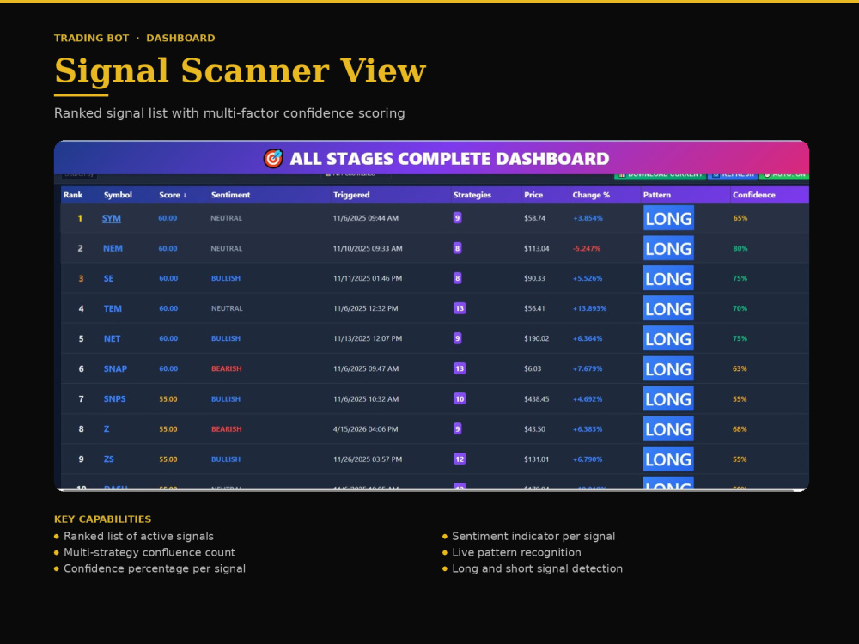
Task: Click the strategies badge 13 in TEM row
Action: point(460,308)
